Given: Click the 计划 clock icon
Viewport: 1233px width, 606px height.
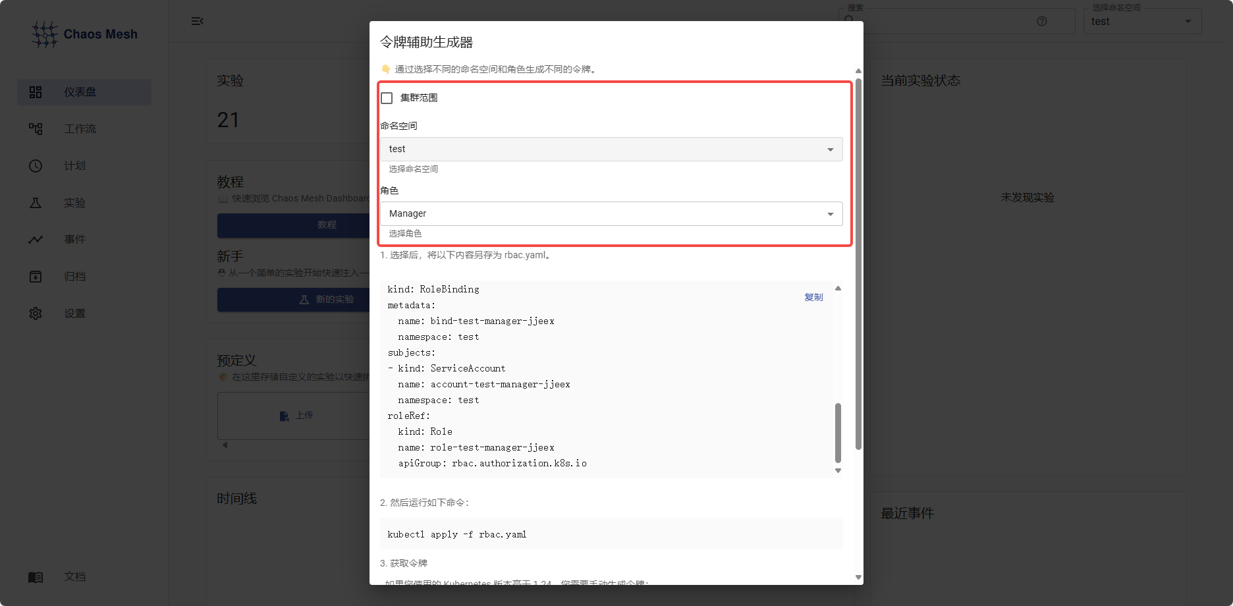Looking at the screenshot, I should (36, 166).
